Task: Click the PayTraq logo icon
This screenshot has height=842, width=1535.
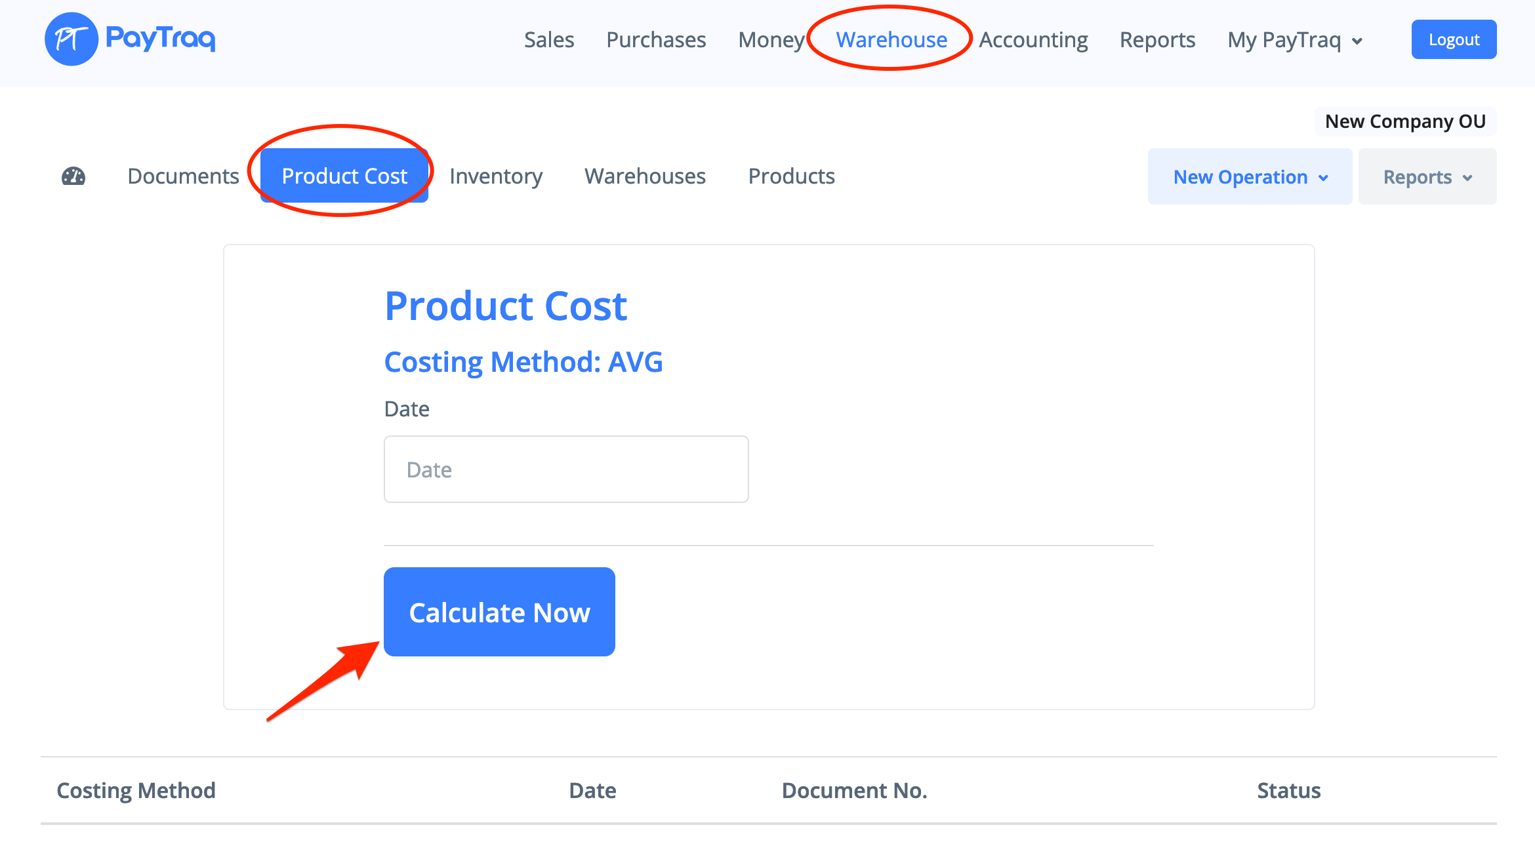Action: (x=71, y=39)
